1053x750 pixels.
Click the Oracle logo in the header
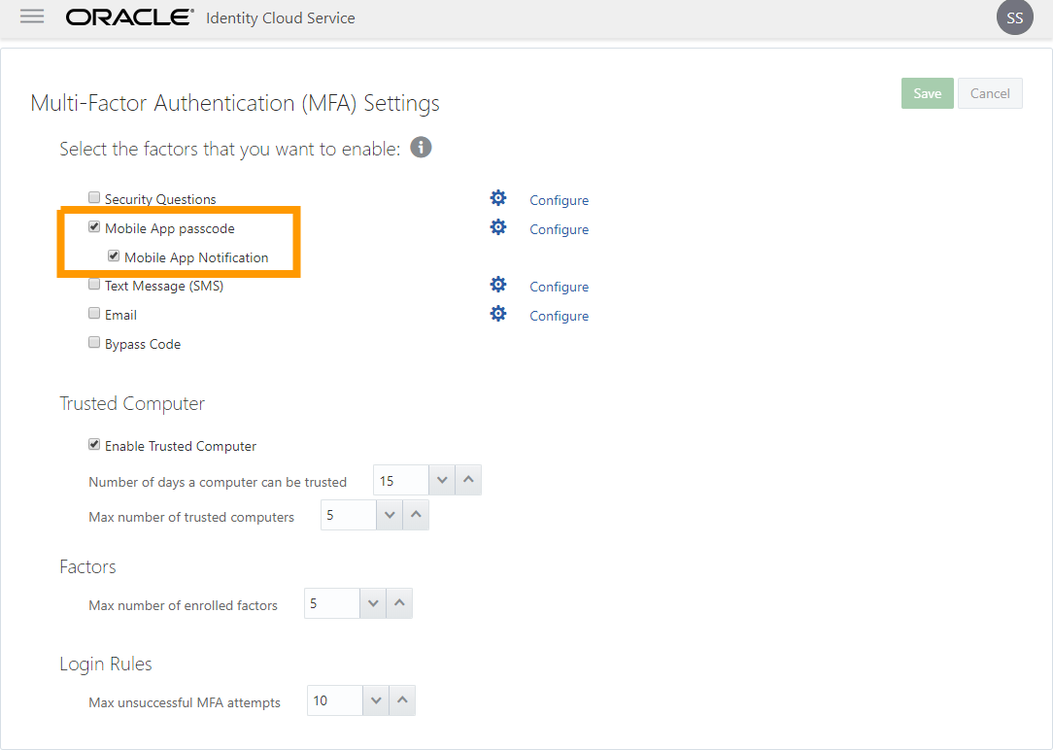point(129,16)
